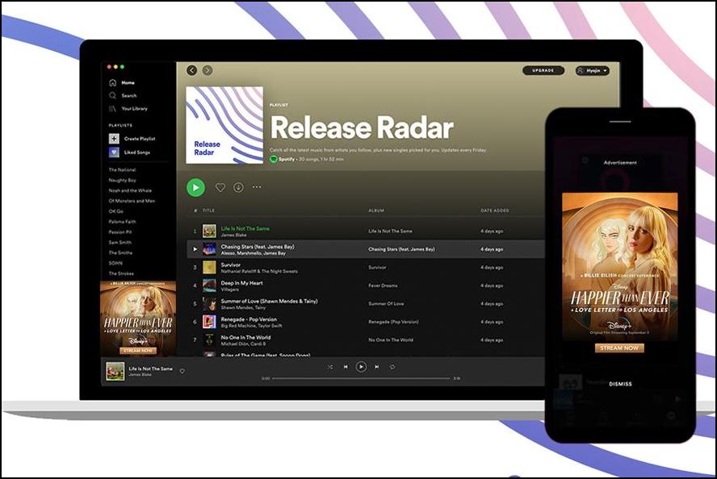Image resolution: width=717 pixels, height=479 pixels.
Task: Navigate back with the left arrow
Action: (x=191, y=71)
